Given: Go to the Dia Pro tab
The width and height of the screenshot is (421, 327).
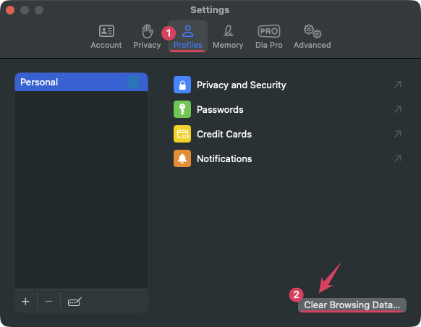Looking at the screenshot, I should click(x=269, y=36).
